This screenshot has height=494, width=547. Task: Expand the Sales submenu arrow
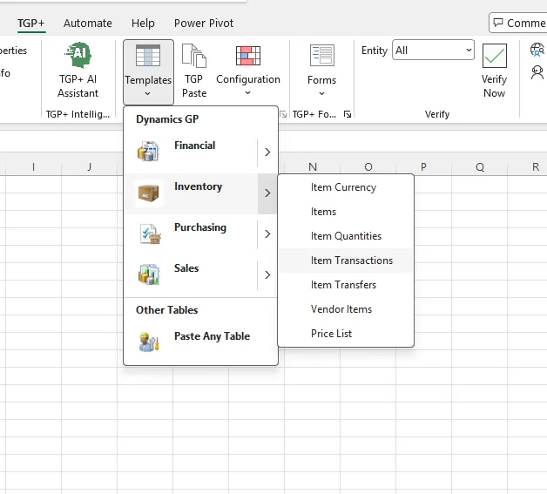(267, 275)
